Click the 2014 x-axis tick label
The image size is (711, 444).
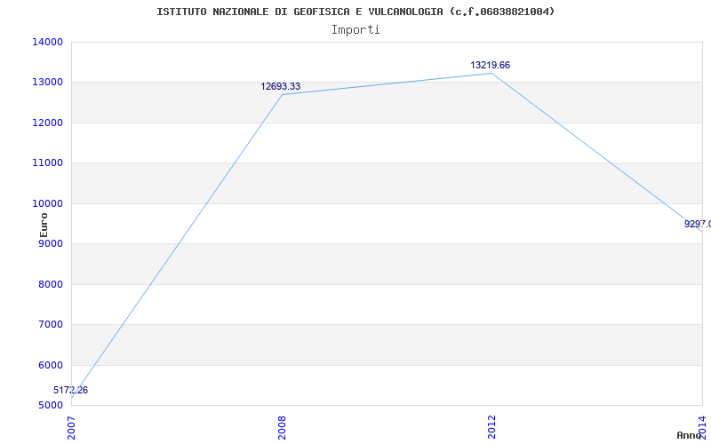click(x=702, y=427)
